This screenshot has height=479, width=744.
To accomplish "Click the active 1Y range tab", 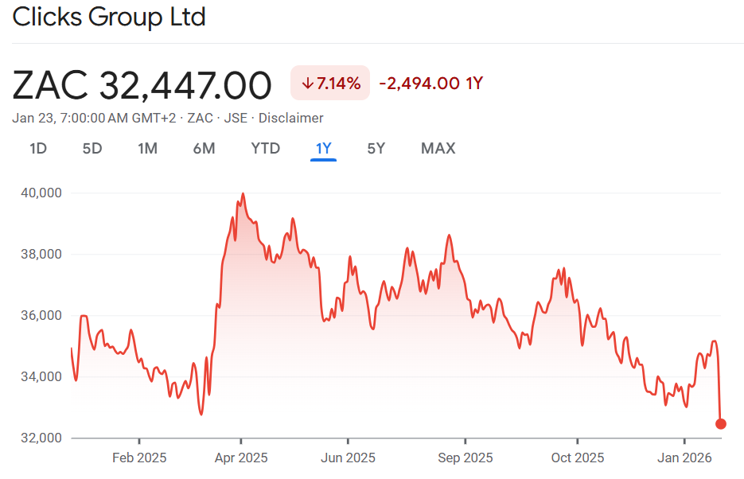I will 323,148.
